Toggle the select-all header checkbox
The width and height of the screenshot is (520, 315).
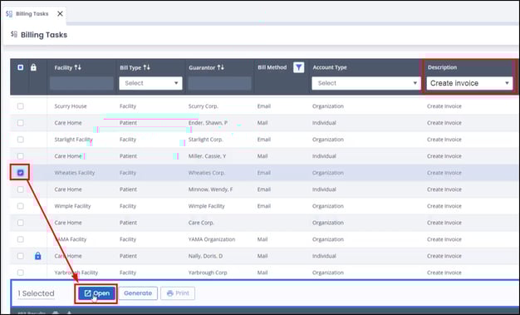tap(21, 67)
